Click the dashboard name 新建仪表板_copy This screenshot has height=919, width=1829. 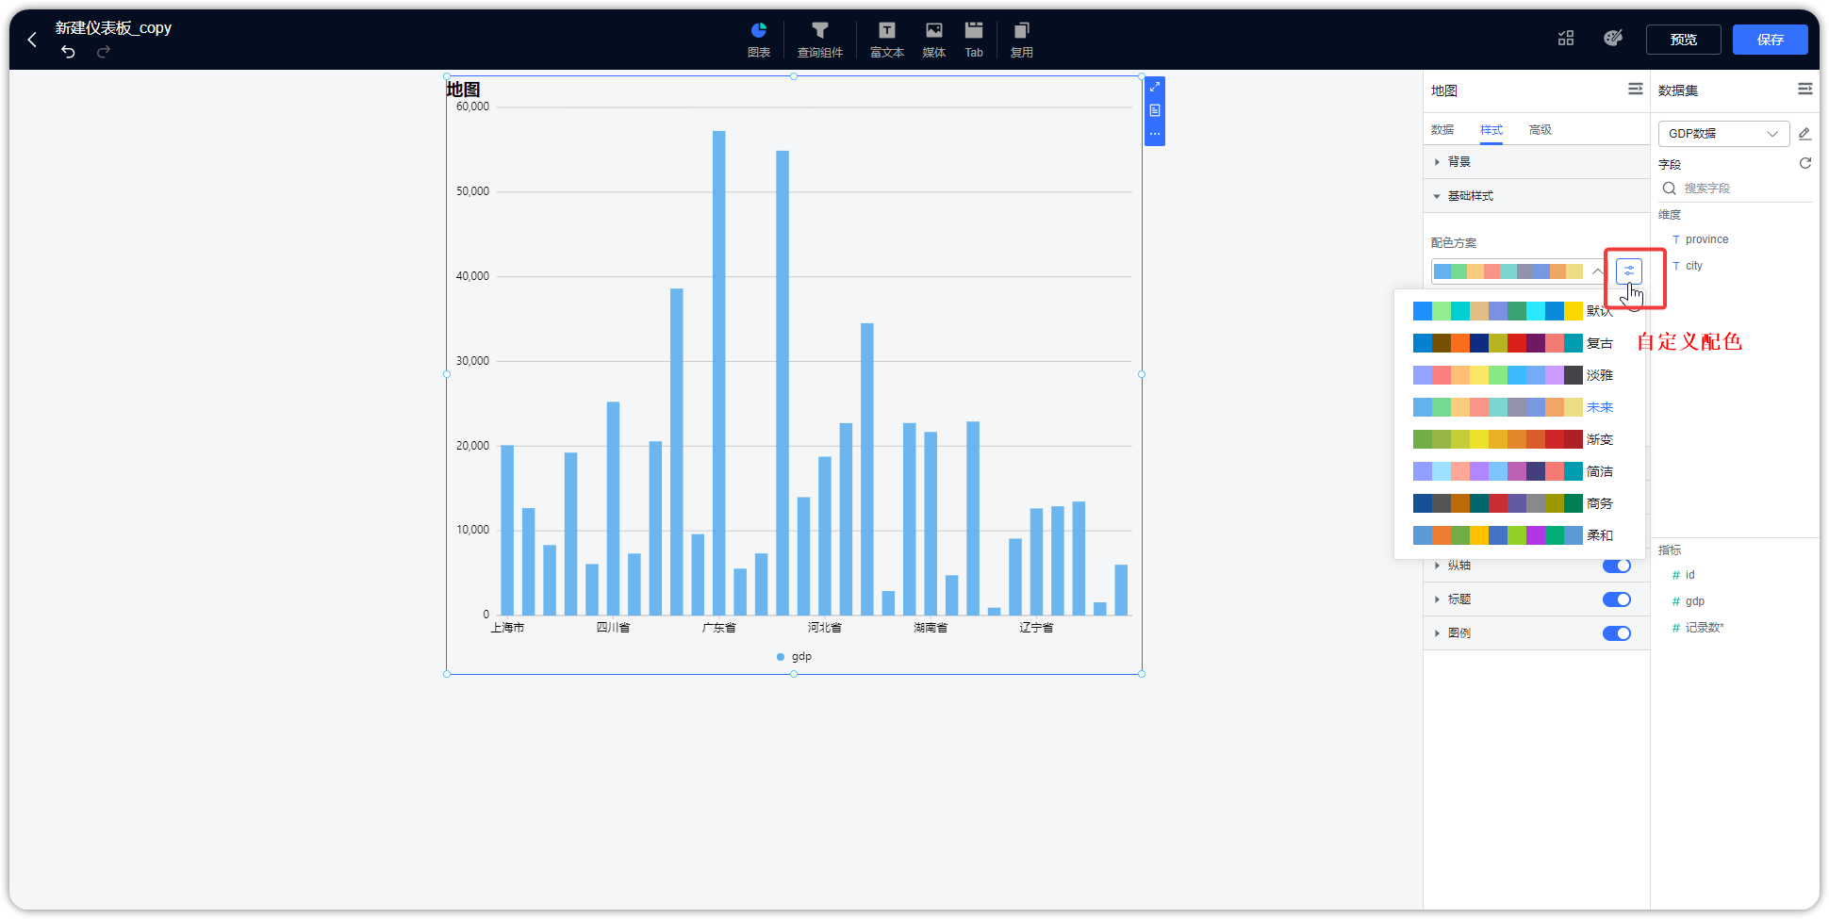113,28
